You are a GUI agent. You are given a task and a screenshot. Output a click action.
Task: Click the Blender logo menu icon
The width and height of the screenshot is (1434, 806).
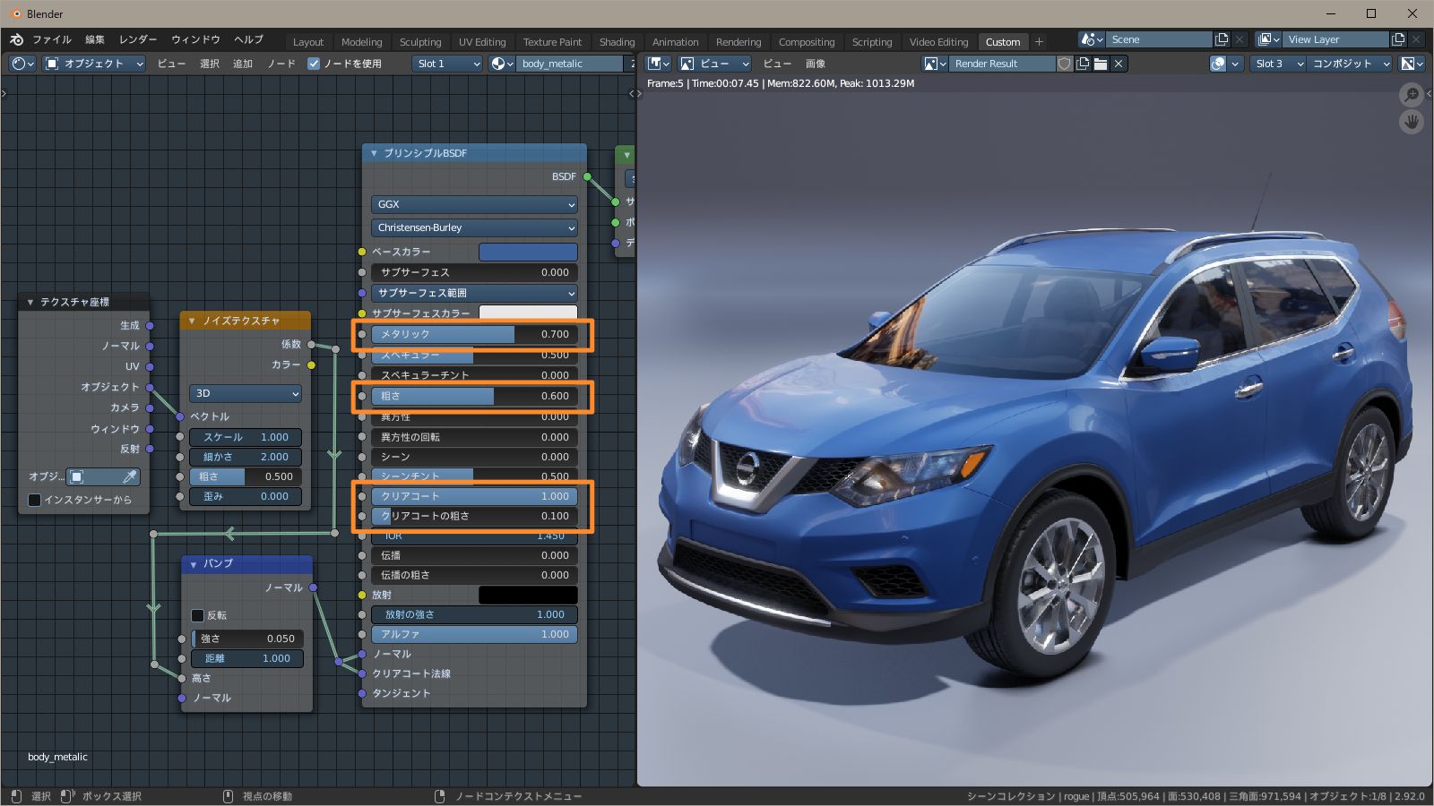click(x=16, y=39)
